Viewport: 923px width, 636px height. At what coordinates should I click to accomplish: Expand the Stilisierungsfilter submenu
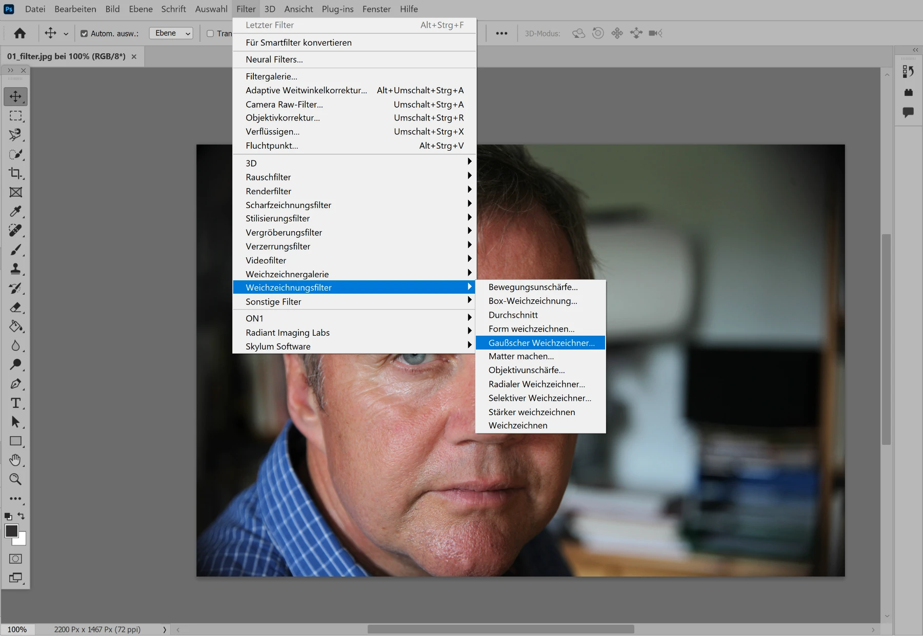tap(354, 218)
